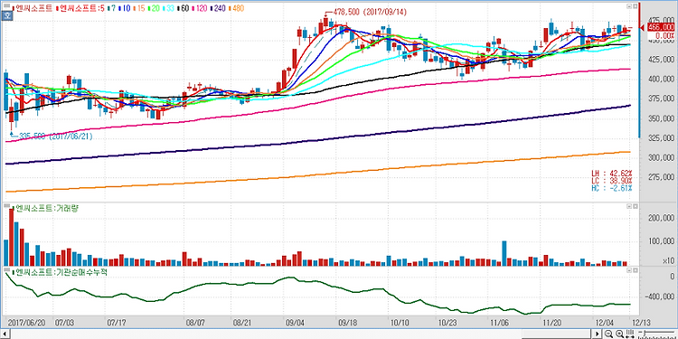The height and width of the screenshot is (339, 678).
Task: Click the 엔씨소프트:거래량 volume label
Action: (x=47, y=209)
